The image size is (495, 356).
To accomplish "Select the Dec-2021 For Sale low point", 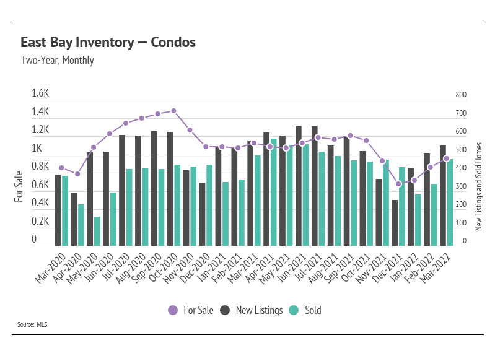I will pos(399,184).
